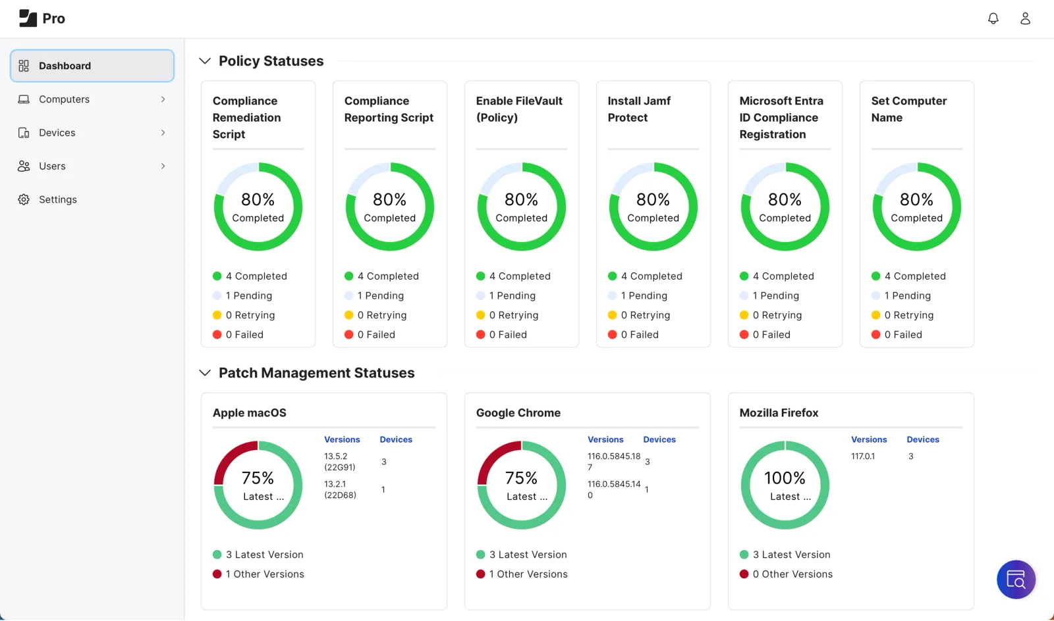Expand the Devices submenu chevron

point(163,133)
